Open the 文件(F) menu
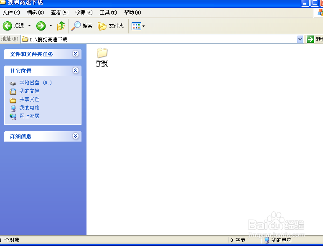 tap(11, 13)
